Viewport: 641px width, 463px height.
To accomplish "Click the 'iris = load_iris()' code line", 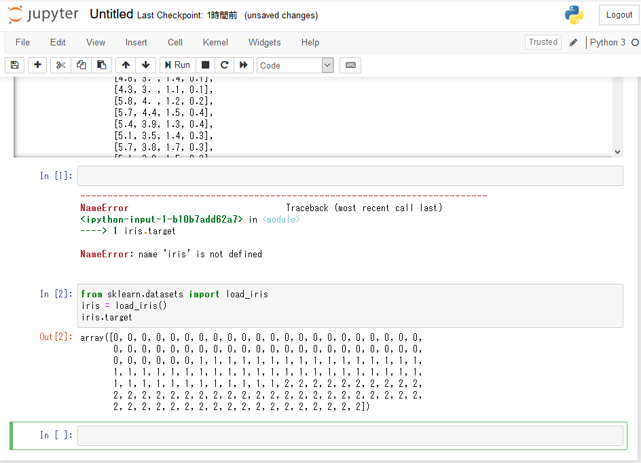I will [124, 305].
